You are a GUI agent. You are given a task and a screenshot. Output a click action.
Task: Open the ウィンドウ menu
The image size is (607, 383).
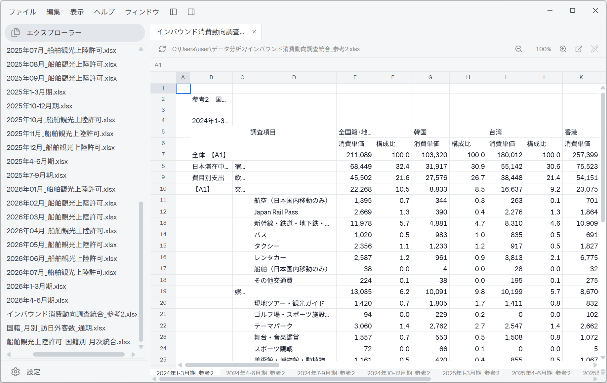142,12
